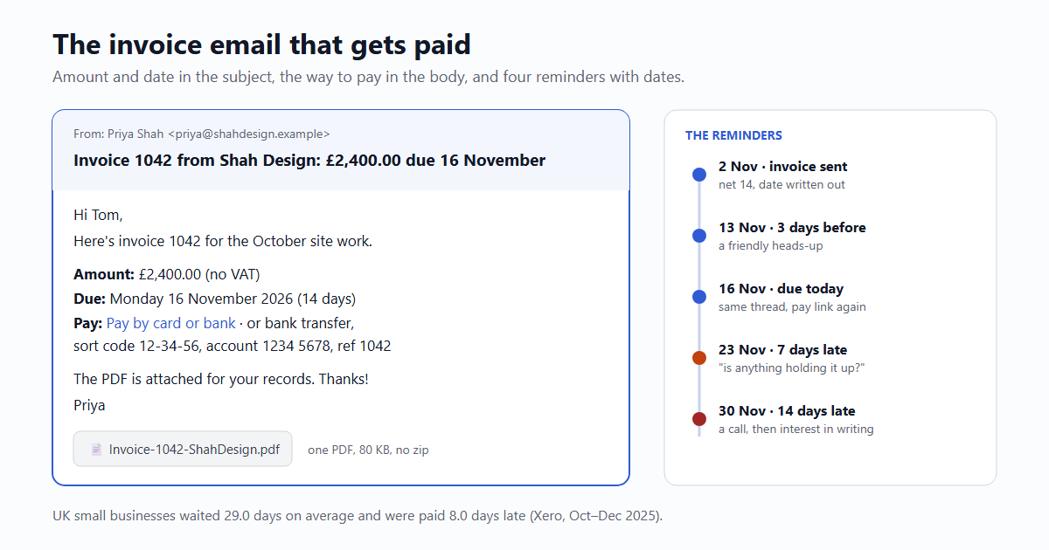Click the "THE REMINDERS" heading
The image size is (1049, 550).
(733, 135)
